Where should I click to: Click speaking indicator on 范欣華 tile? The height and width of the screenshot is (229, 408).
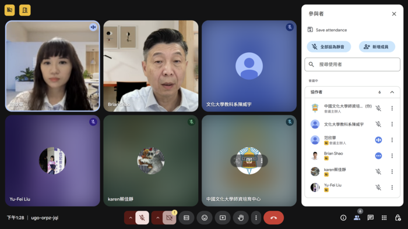pos(93,27)
